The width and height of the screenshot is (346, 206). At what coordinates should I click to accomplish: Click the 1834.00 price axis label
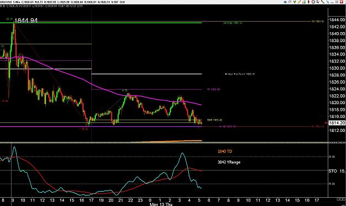pyautogui.click(x=337, y=54)
